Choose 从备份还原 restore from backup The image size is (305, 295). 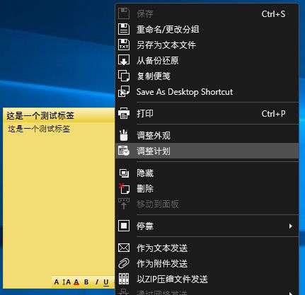pyautogui.click(x=207, y=61)
